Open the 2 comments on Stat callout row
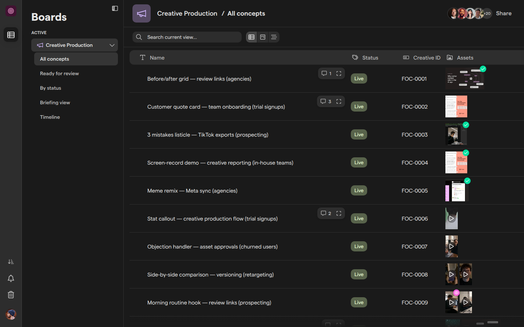 tap(326, 213)
